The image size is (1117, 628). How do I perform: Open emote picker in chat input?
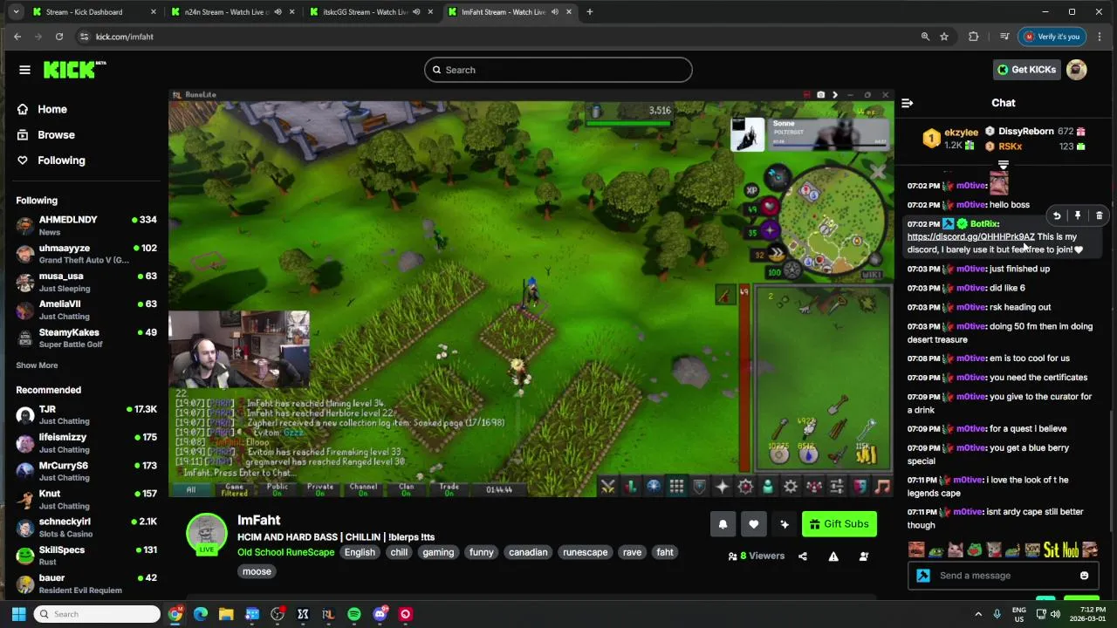1084,576
